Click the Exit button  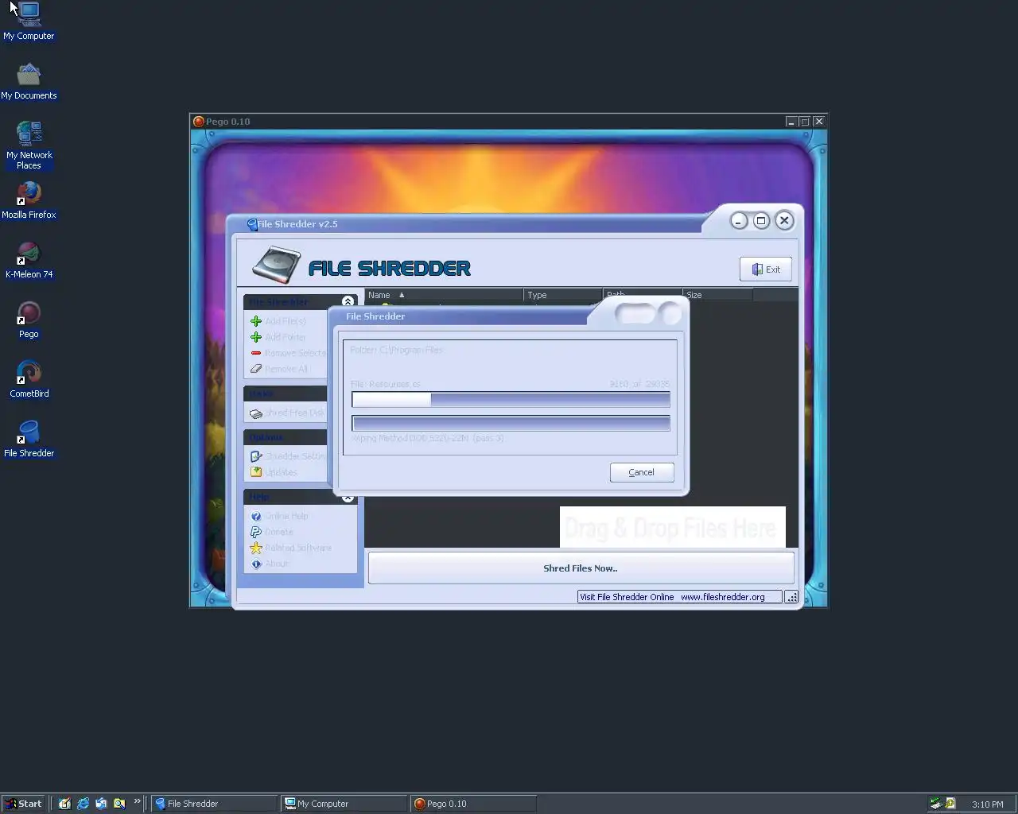point(765,269)
